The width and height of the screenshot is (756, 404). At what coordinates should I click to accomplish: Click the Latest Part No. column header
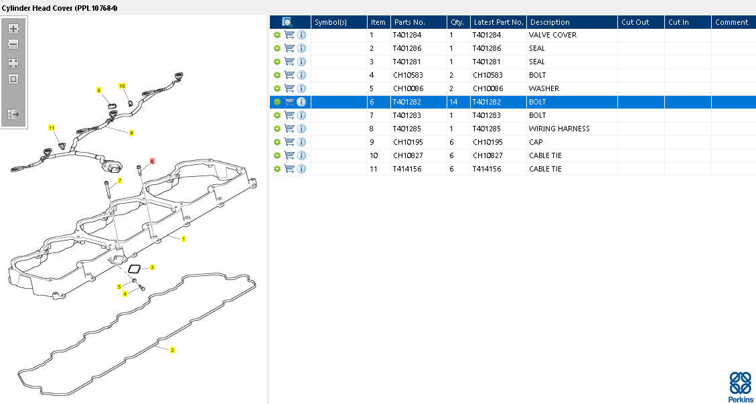499,22
